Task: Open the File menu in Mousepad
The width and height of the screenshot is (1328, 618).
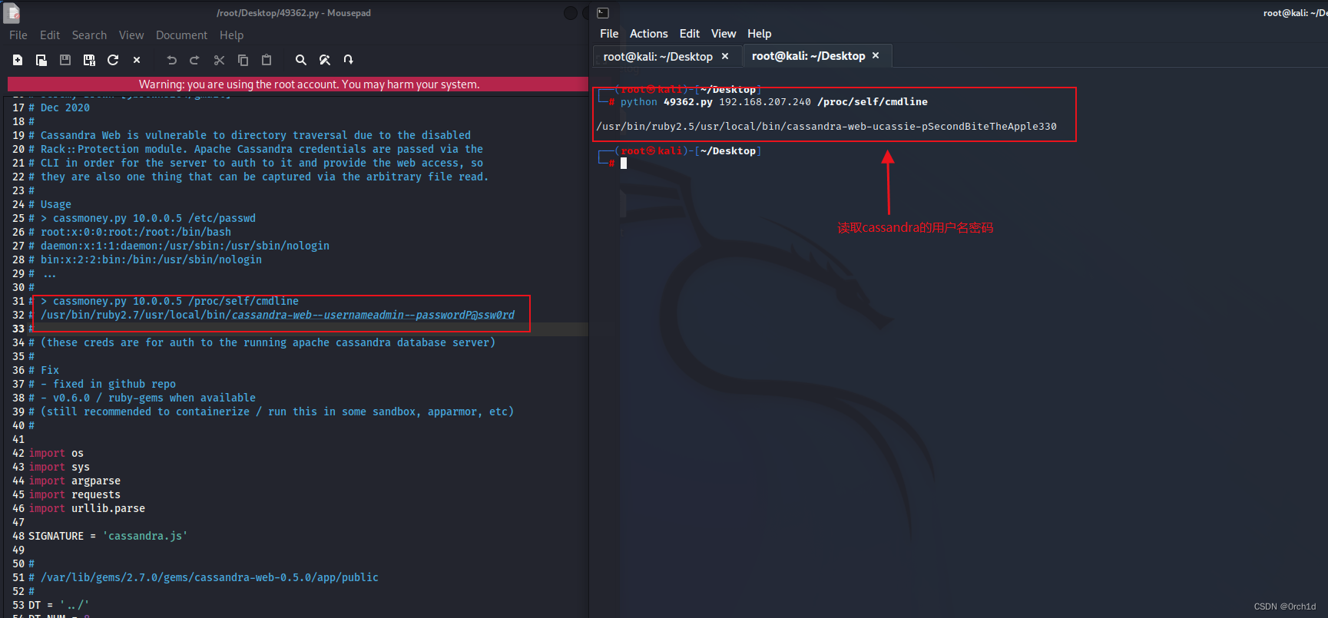Action: [x=18, y=35]
